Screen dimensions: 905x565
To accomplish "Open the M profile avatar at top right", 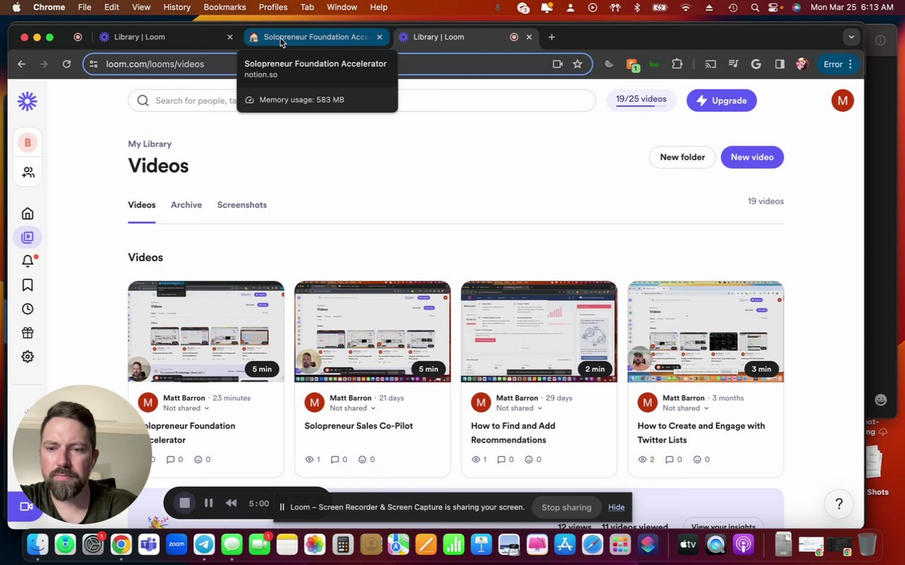I will pos(842,100).
